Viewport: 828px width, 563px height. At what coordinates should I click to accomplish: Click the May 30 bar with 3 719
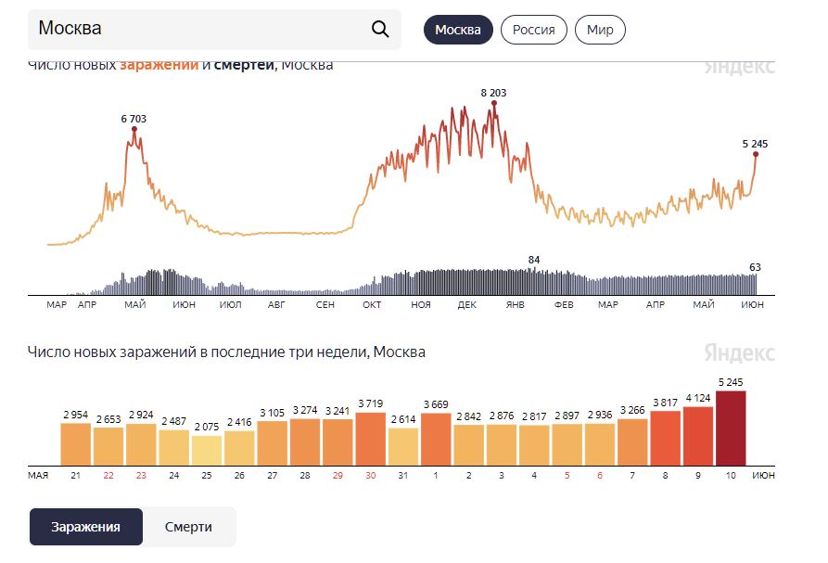[x=370, y=439]
